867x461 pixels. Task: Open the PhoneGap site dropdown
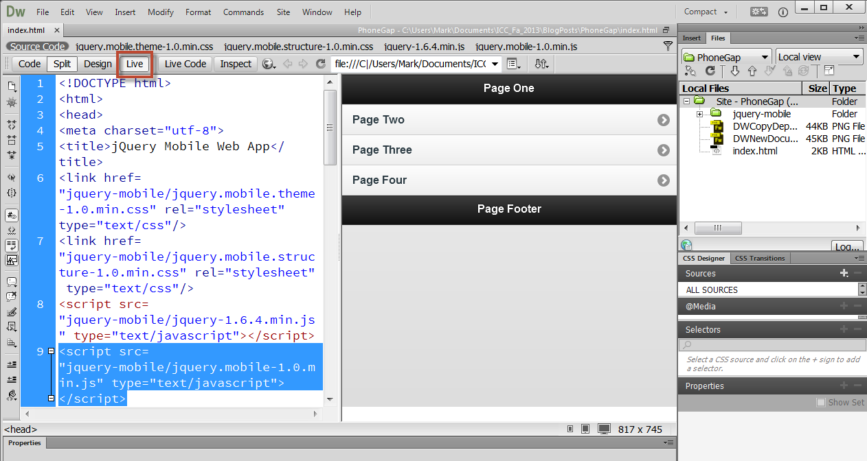[727, 57]
